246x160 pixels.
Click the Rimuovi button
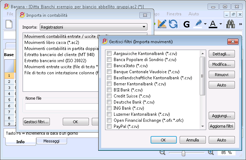click(222, 75)
